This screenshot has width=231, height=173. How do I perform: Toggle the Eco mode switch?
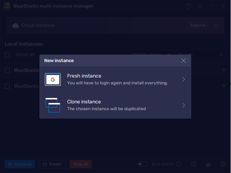pos(143,164)
